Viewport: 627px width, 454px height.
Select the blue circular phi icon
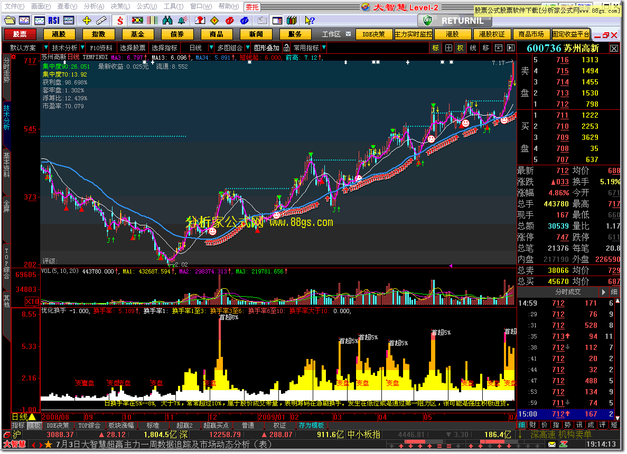245,20
